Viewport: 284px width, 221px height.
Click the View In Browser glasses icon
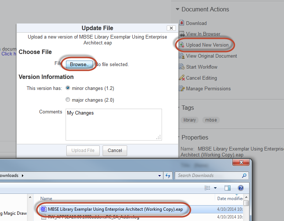182,34
